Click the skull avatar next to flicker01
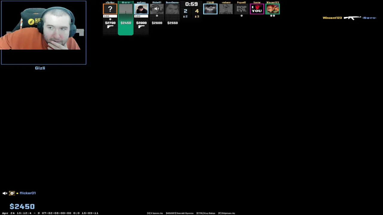 (12, 193)
